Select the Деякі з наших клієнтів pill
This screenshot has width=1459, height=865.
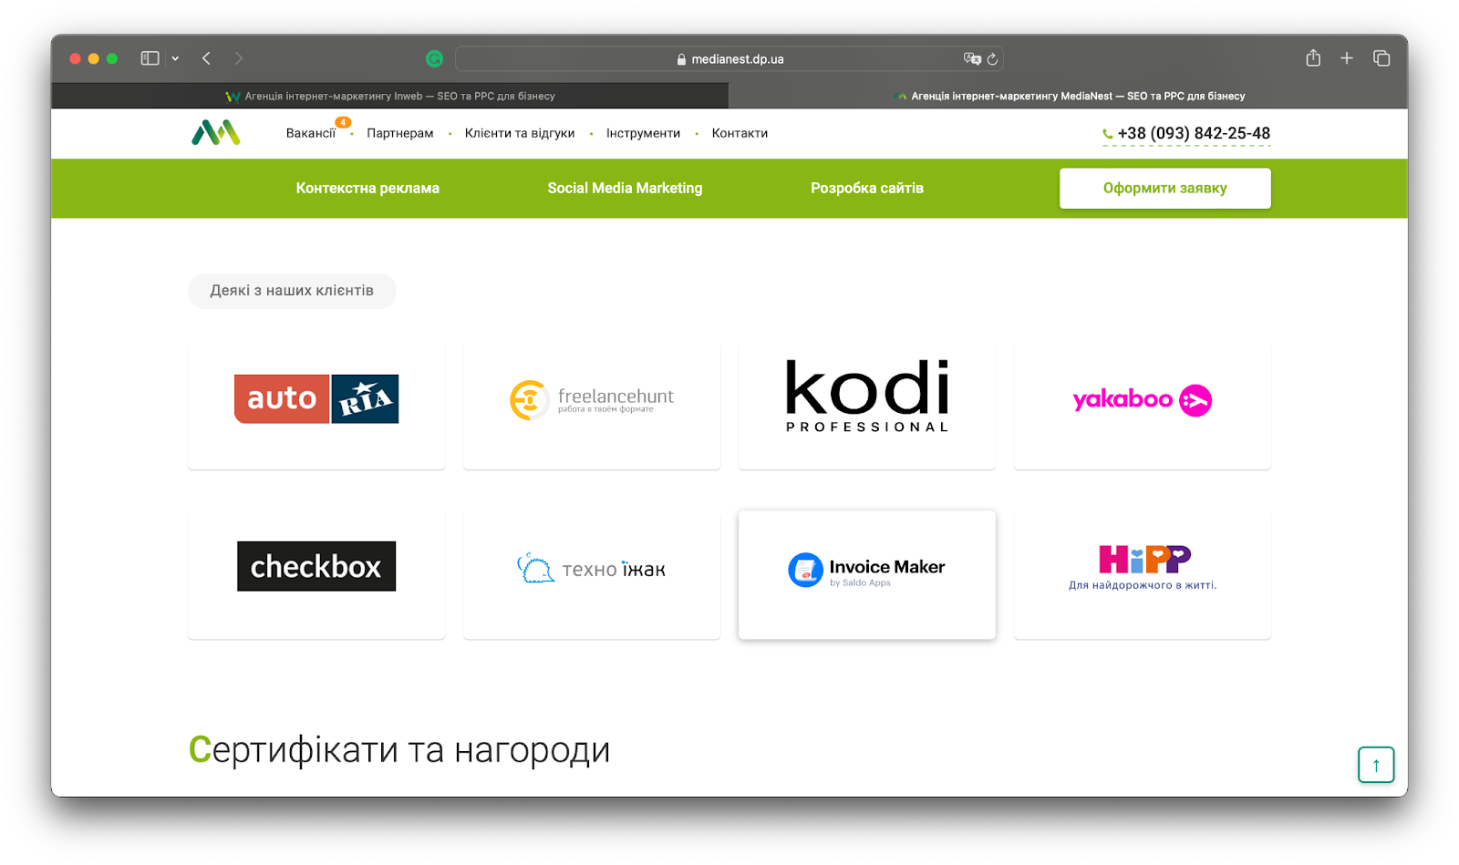click(292, 291)
